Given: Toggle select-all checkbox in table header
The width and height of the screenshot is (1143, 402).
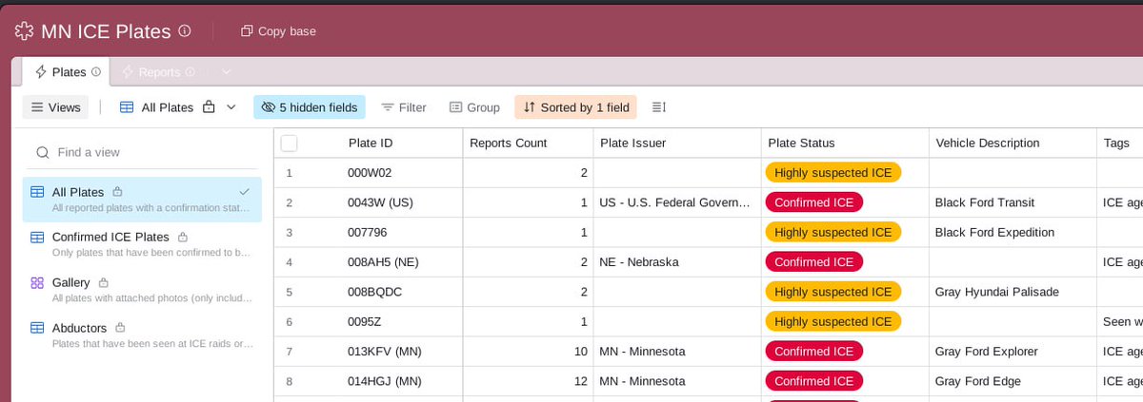Looking at the screenshot, I should pyautogui.click(x=290, y=144).
